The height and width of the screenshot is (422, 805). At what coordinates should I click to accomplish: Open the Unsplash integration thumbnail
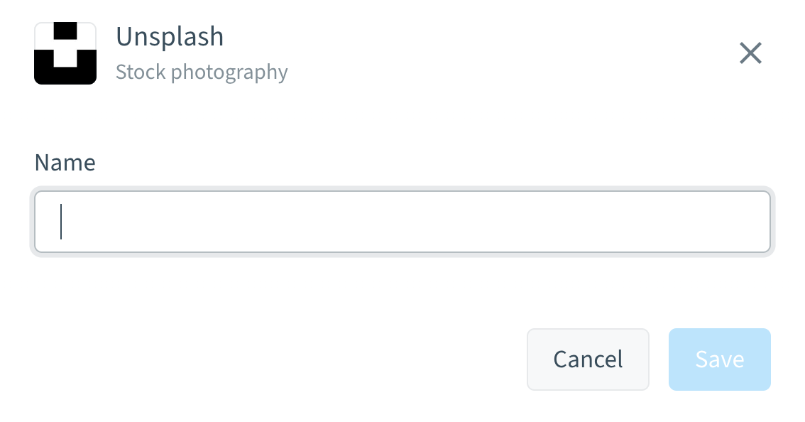[65, 53]
